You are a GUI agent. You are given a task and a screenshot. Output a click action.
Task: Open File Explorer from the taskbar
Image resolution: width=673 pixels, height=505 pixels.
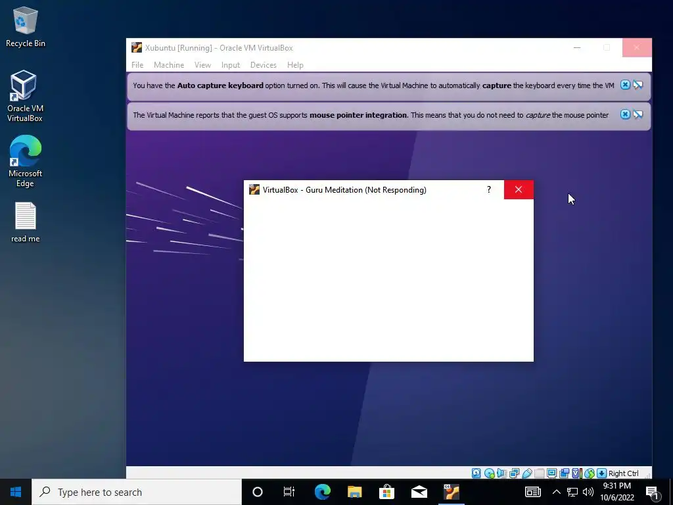[354, 492]
